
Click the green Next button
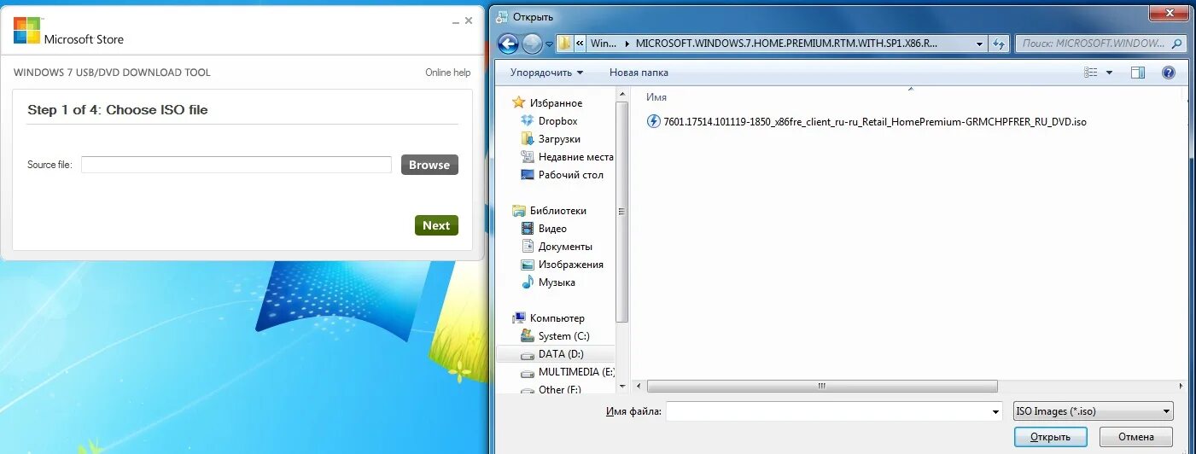pos(436,225)
